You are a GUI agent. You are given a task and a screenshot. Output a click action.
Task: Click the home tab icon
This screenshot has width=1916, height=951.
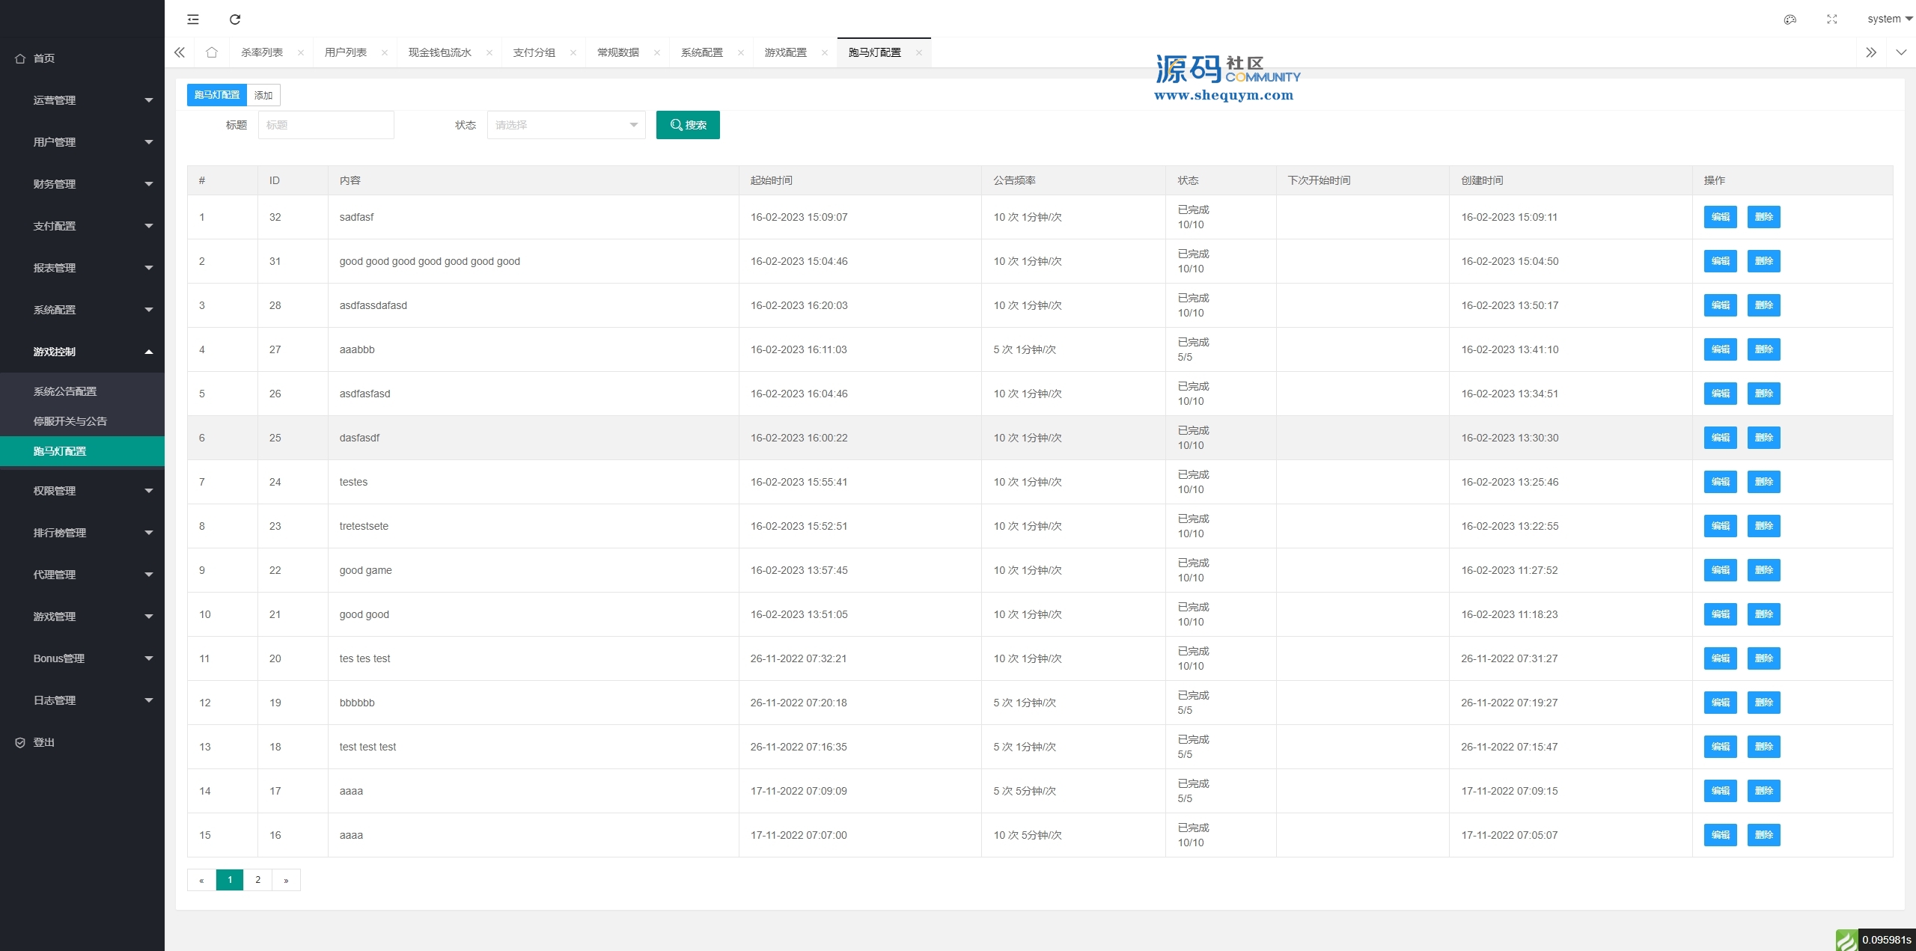point(212,52)
